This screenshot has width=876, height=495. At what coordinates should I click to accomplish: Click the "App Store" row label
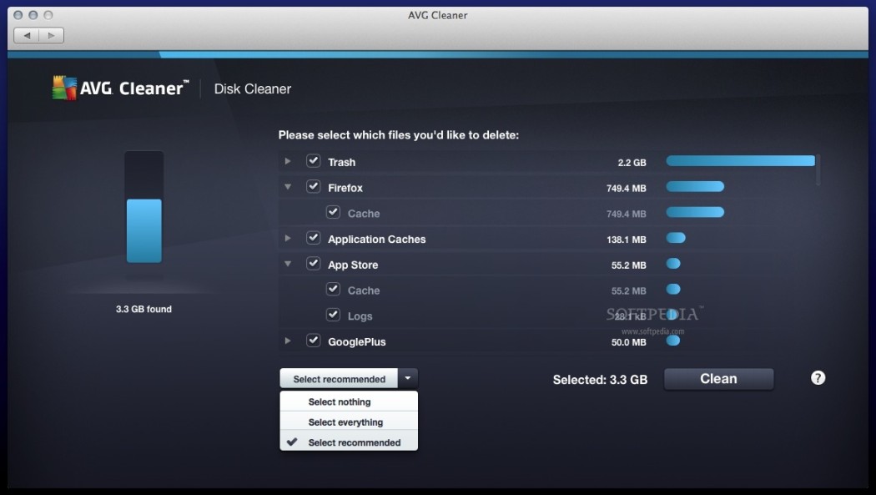(x=353, y=265)
